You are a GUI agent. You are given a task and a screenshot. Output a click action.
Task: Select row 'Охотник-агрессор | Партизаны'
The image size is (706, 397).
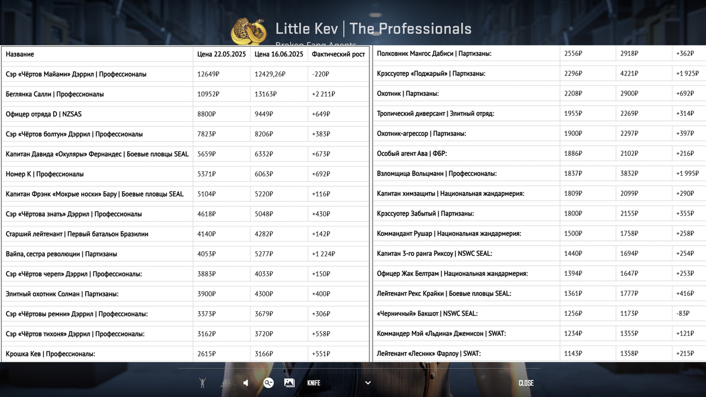(540, 134)
